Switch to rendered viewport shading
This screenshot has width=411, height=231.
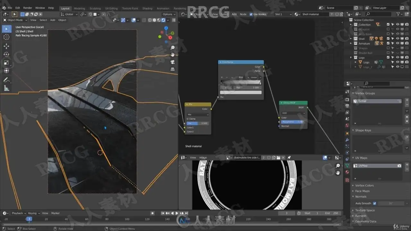click(163, 20)
